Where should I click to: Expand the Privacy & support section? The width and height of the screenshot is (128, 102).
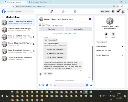[110, 55]
